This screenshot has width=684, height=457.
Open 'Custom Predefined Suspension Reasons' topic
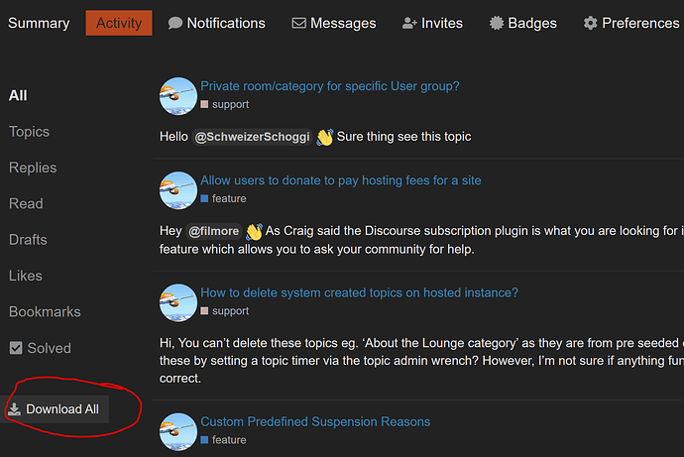[x=315, y=421]
